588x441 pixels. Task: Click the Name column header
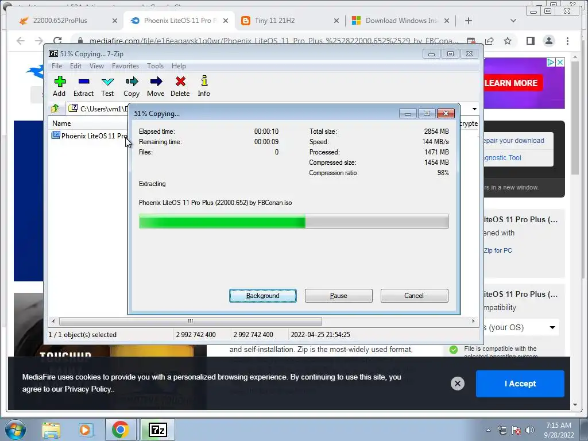[x=88, y=123]
